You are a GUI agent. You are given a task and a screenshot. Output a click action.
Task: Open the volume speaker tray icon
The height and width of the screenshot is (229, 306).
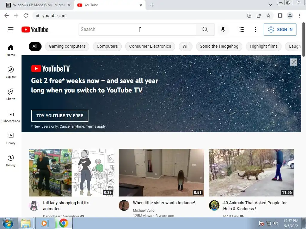276,223
